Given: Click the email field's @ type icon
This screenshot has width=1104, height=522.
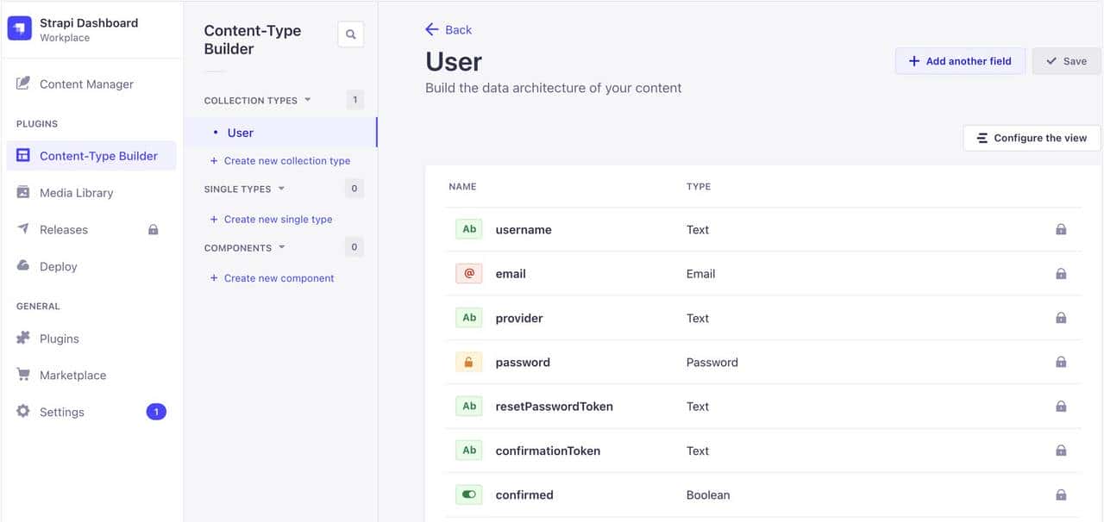Looking at the screenshot, I should coord(468,273).
